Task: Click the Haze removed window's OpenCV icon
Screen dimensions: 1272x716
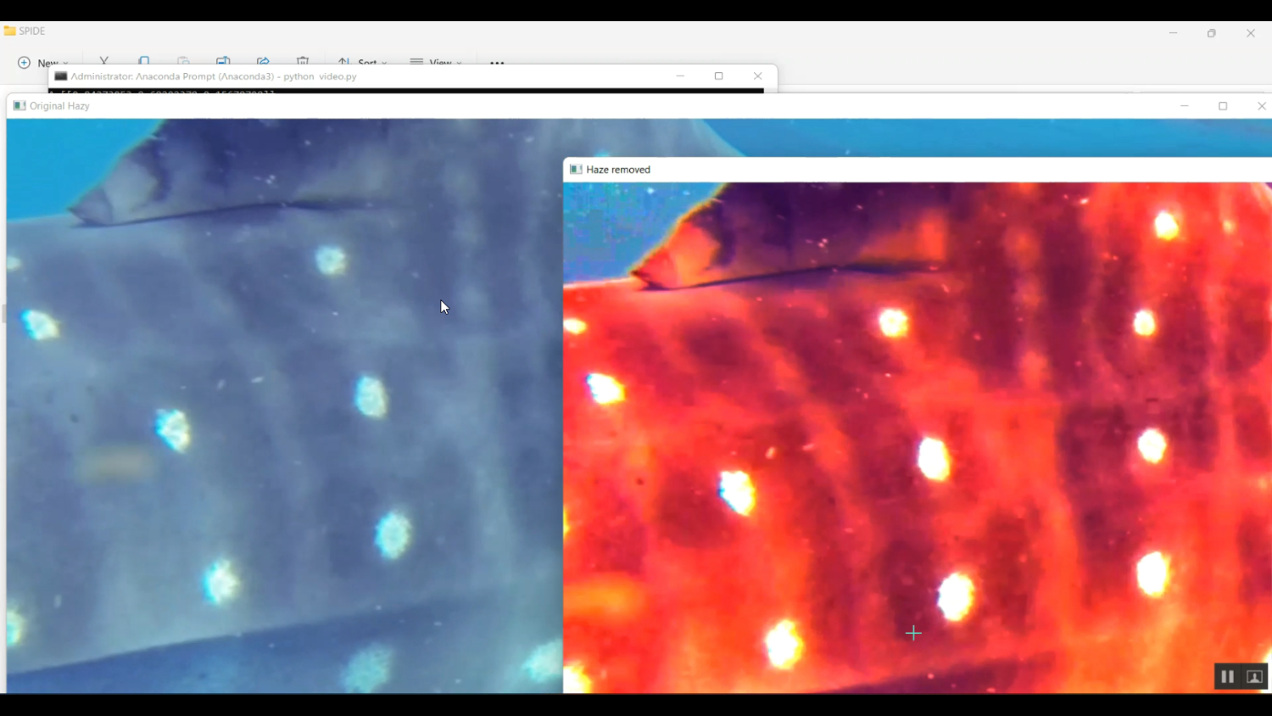Action: [x=576, y=169]
